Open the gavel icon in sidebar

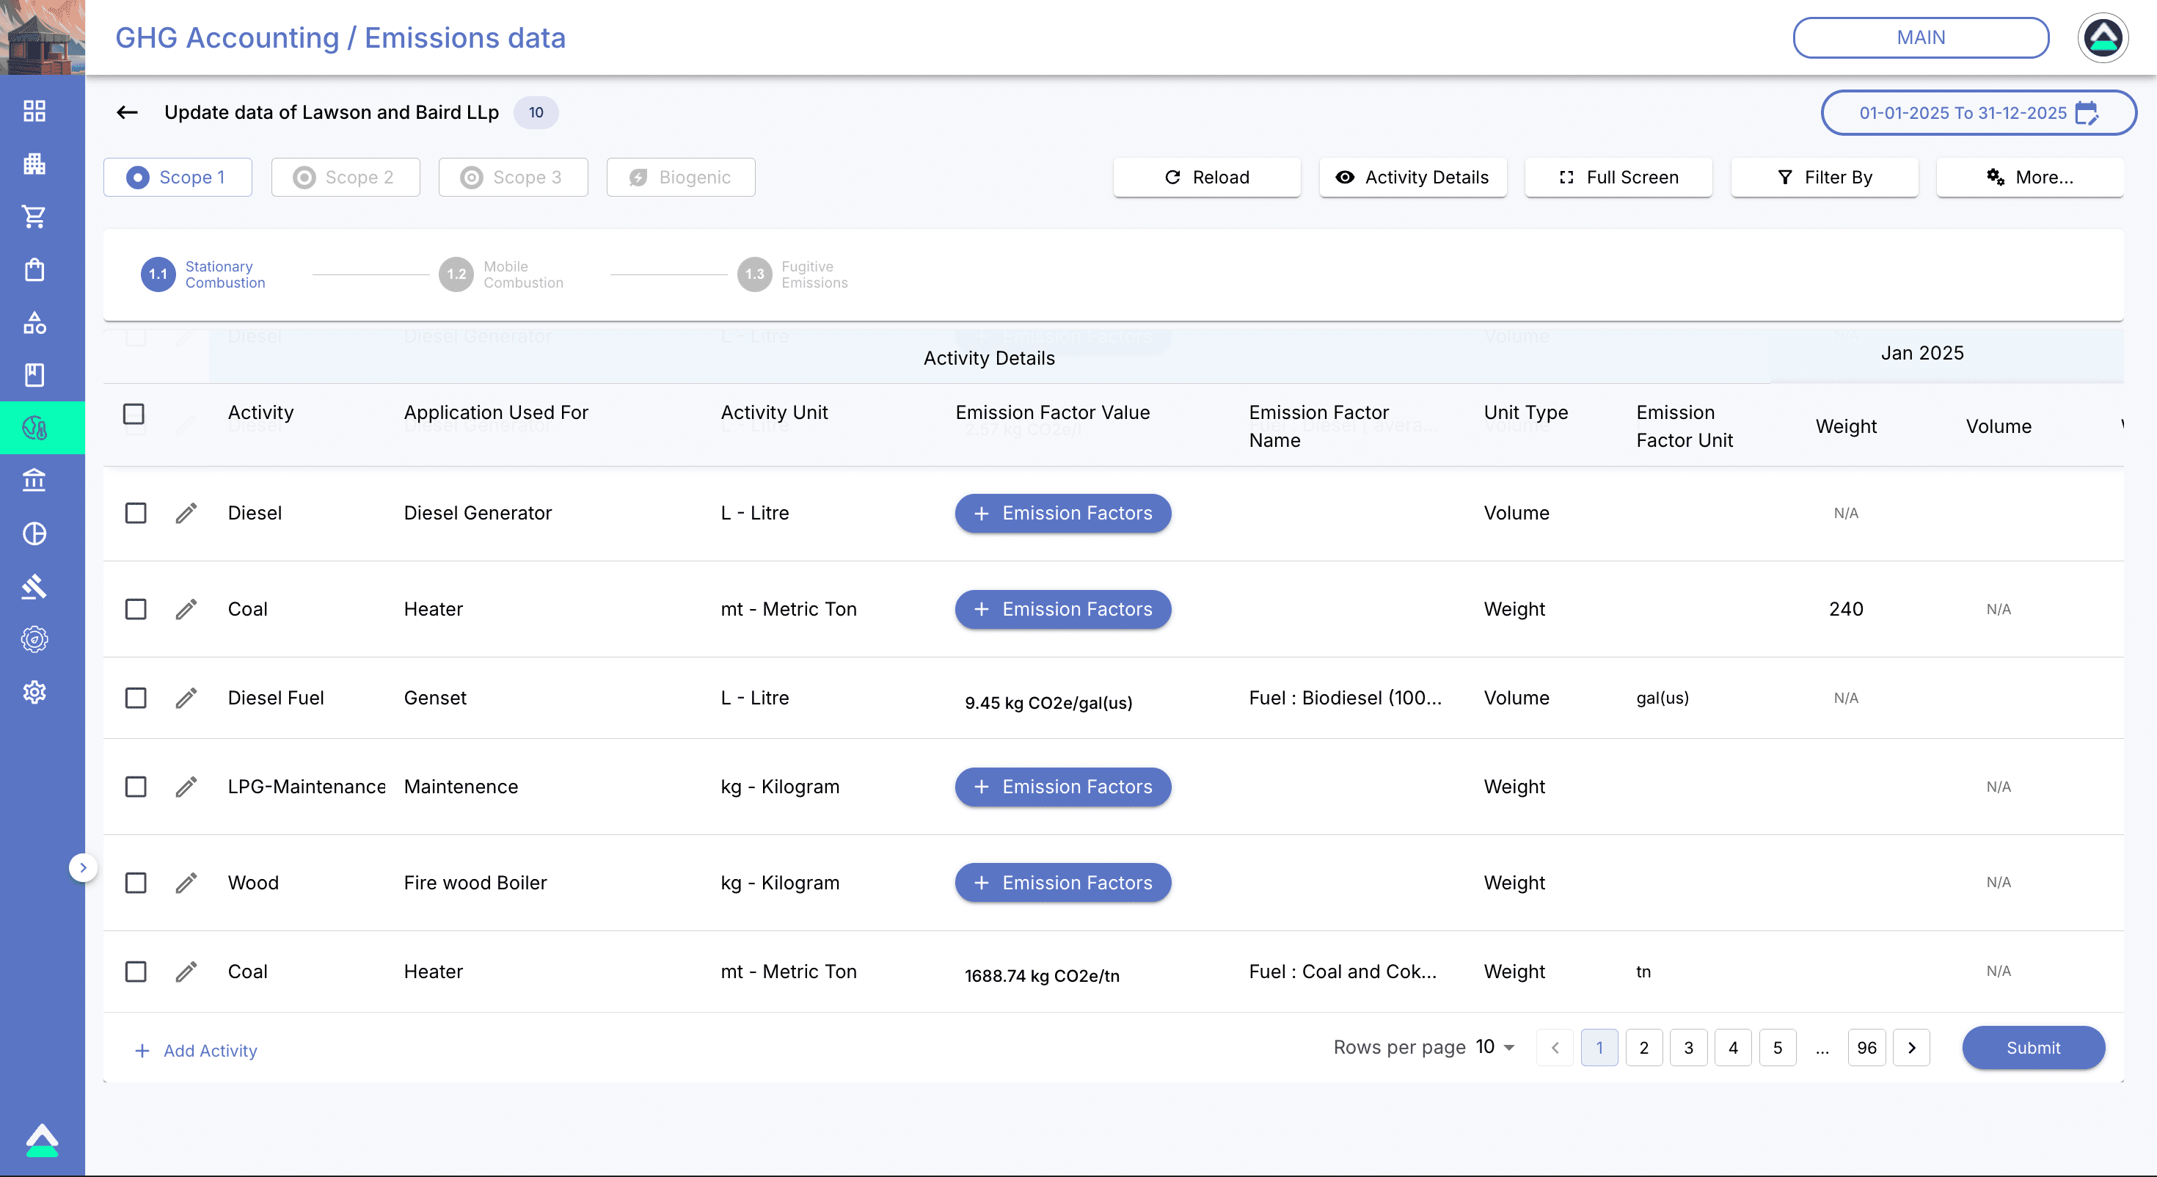pos(34,586)
